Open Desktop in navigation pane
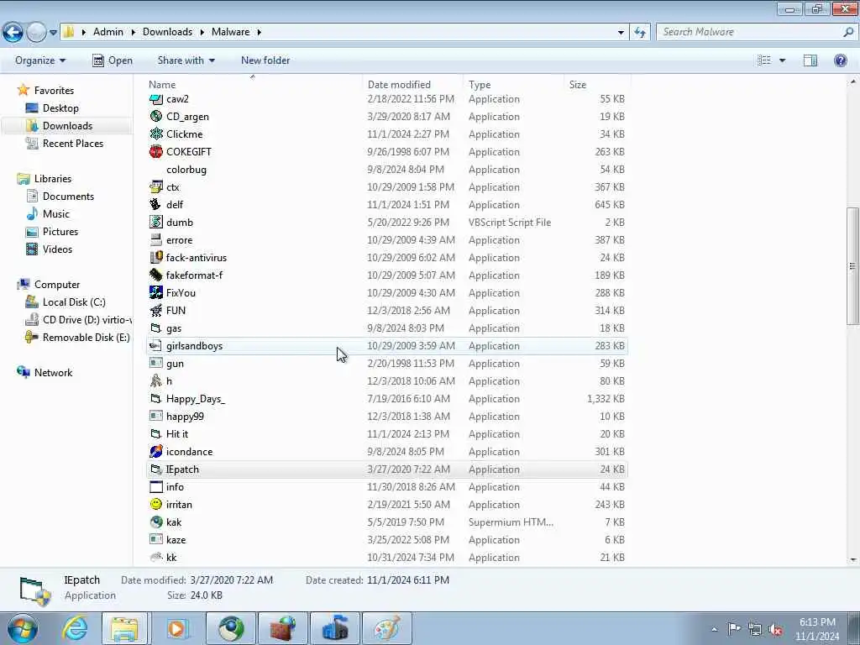 (60, 108)
